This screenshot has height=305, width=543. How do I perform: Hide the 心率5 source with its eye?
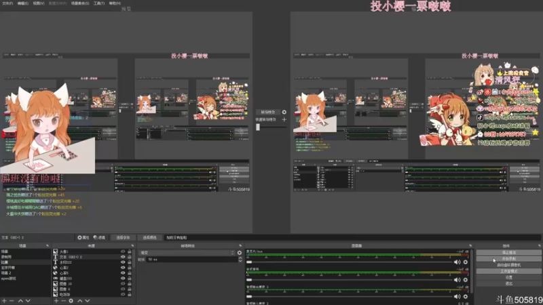(x=123, y=273)
